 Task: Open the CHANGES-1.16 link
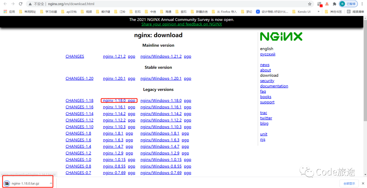[x=79, y=107]
